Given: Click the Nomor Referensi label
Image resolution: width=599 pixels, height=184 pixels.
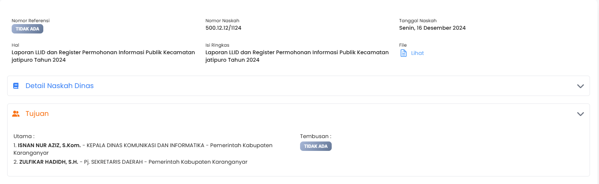Looking at the screenshot, I should pos(30,21).
